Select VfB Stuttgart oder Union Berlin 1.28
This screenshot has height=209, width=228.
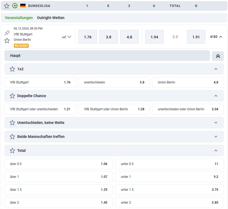pos(114,109)
